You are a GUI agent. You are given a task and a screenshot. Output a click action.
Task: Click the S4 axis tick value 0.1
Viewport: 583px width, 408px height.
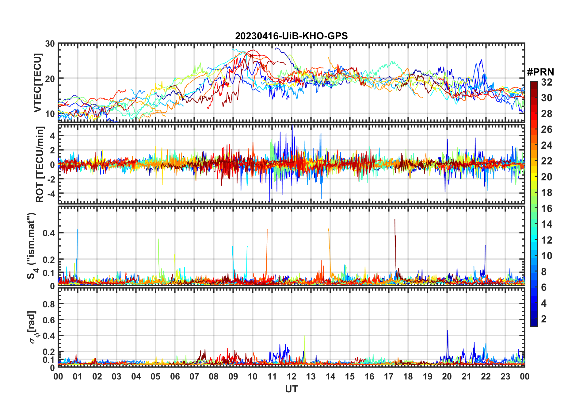[x=49, y=273]
